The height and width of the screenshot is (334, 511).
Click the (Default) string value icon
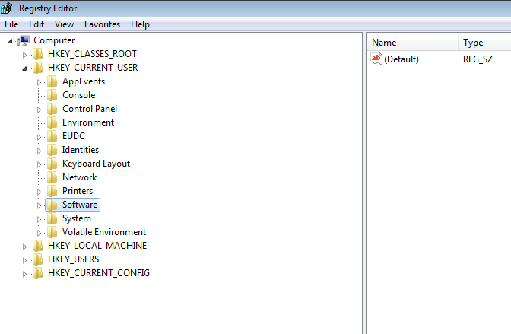click(x=376, y=59)
